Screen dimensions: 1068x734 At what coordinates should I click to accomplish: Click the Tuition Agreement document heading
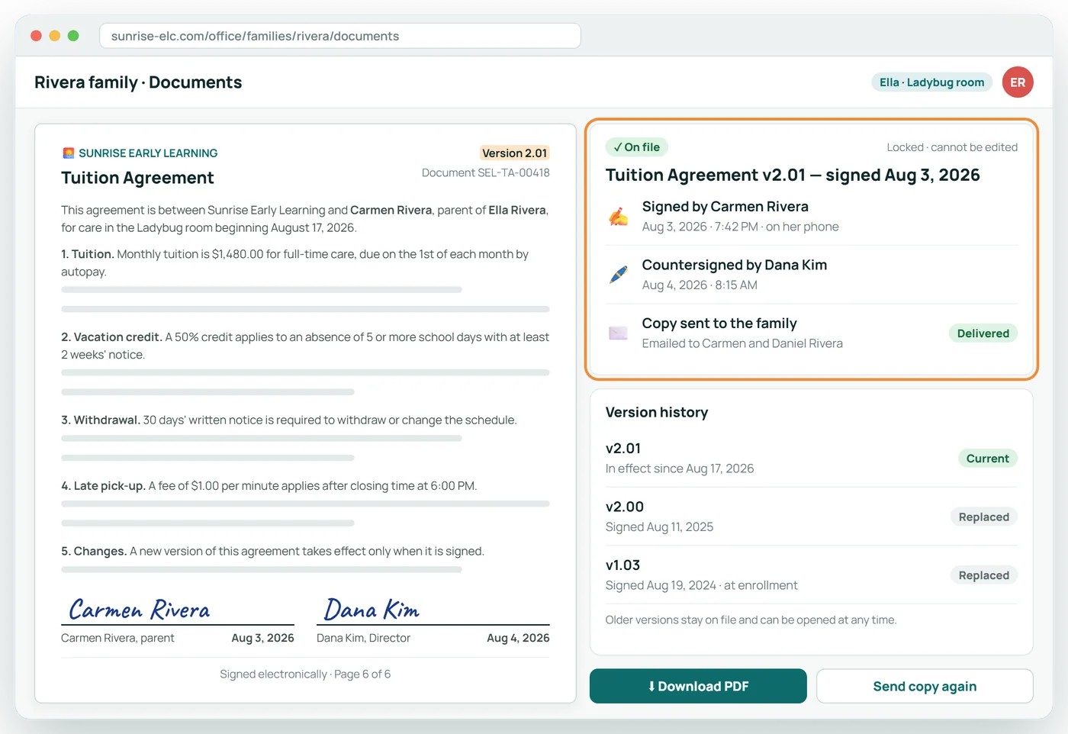137,178
